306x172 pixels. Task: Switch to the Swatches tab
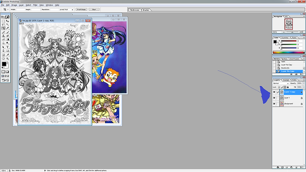pos(285,37)
